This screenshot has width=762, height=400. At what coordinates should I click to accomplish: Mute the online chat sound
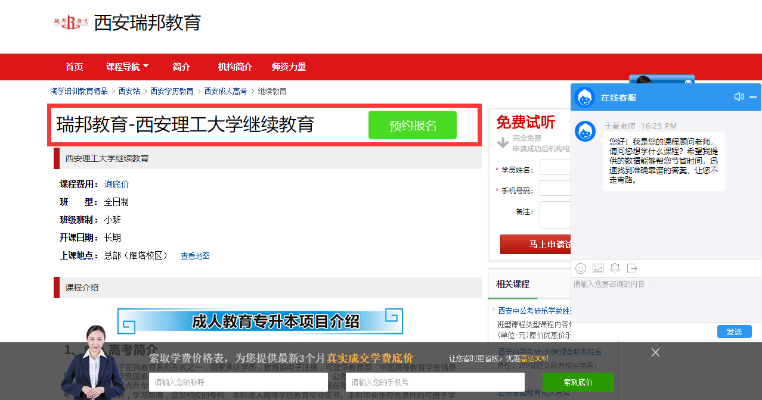coord(739,97)
